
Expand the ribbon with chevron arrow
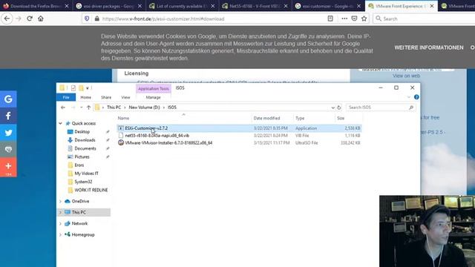click(409, 97)
